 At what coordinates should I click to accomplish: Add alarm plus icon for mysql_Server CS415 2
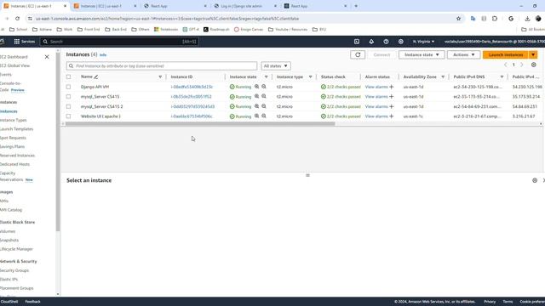click(x=392, y=106)
